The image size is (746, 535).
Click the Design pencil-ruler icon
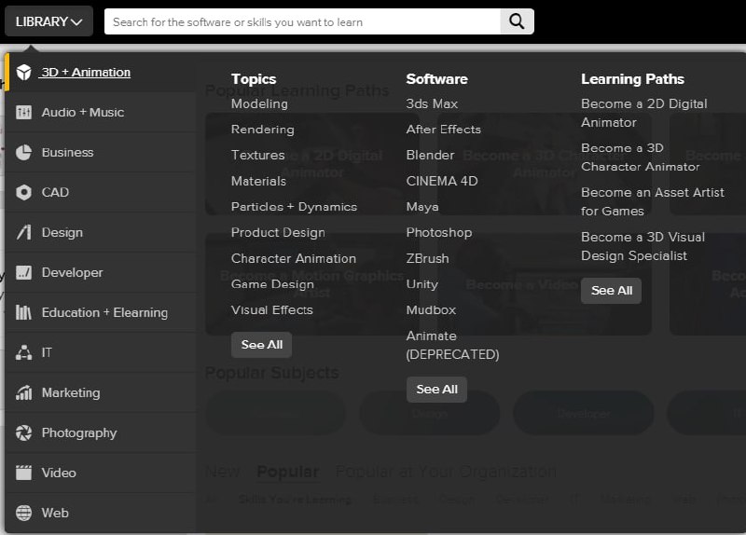click(x=23, y=232)
